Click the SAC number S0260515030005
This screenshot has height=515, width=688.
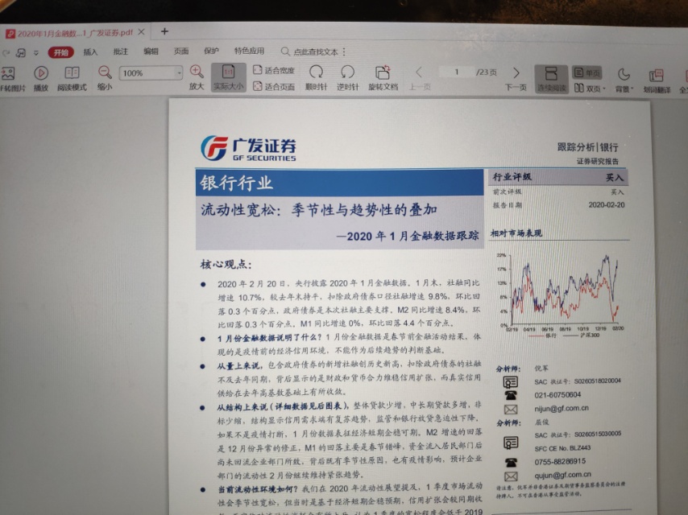[x=598, y=434]
